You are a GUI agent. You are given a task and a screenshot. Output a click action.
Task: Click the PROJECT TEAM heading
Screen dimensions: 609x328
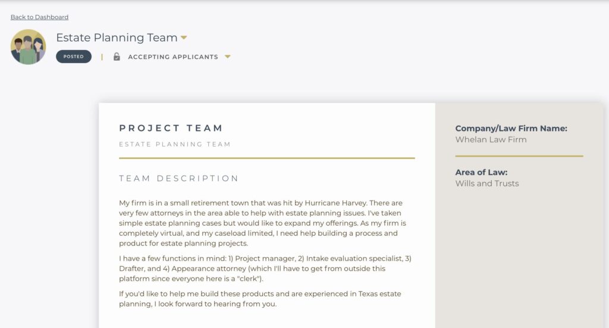(171, 128)
